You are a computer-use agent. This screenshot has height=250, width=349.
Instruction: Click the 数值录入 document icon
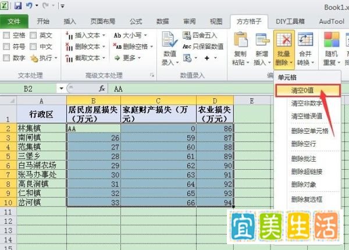pyautogui.click(x=170, y=40)
